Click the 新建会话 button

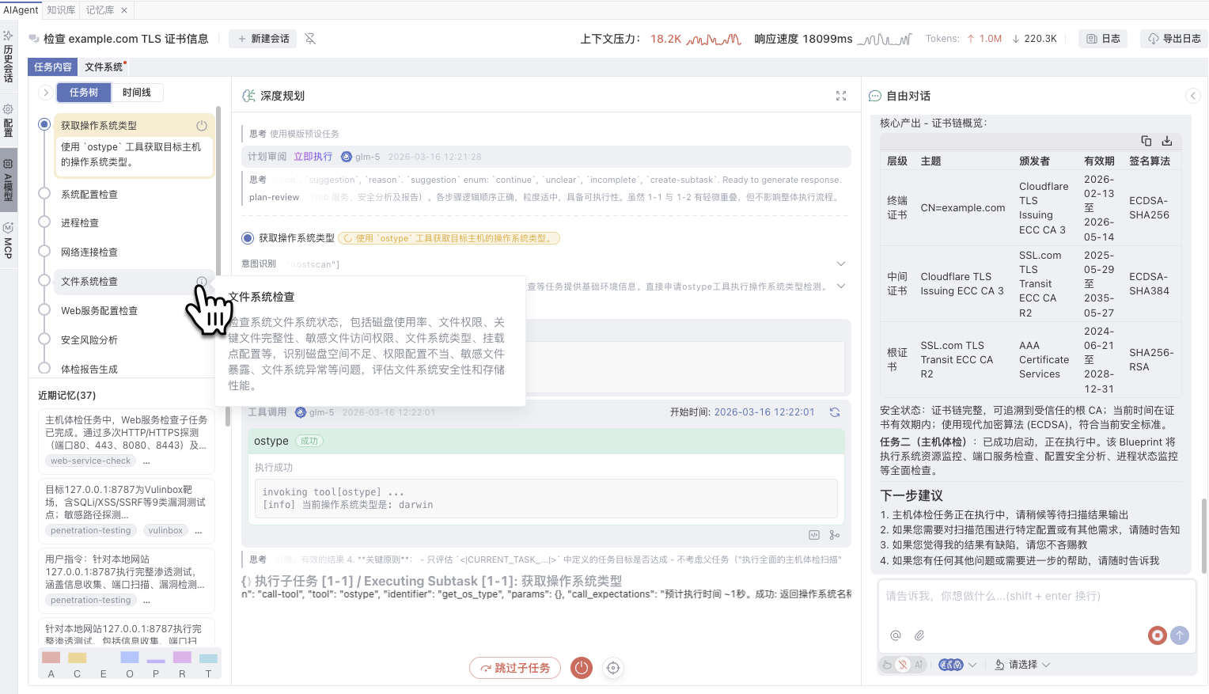[263, 39]
